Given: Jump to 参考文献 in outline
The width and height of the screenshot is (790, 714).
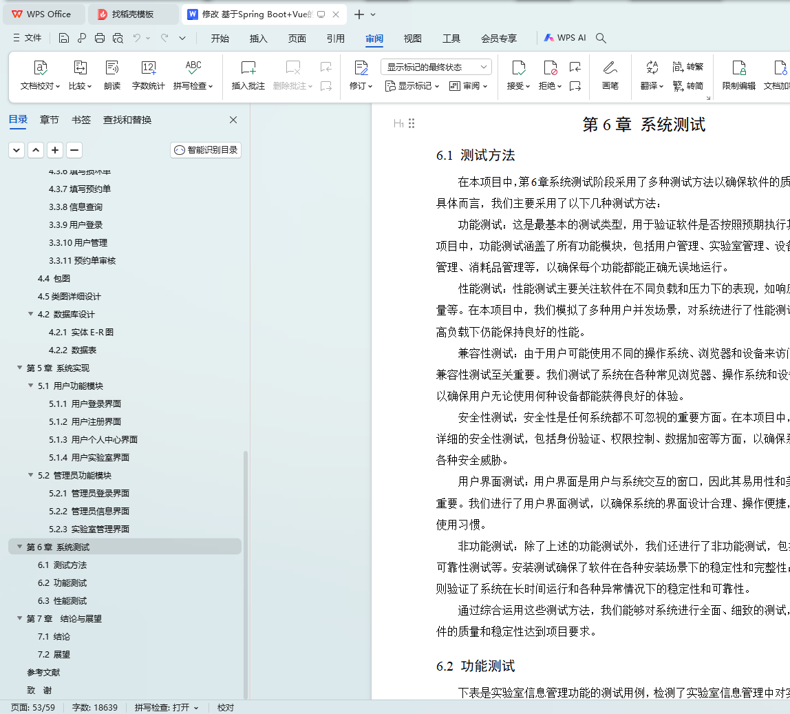Looking at the screenshot, I should click(43, 672).
